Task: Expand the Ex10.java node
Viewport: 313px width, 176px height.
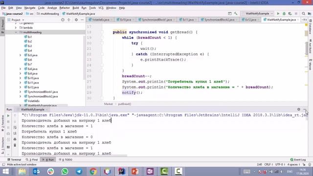Action: click(x=21, y=78)
